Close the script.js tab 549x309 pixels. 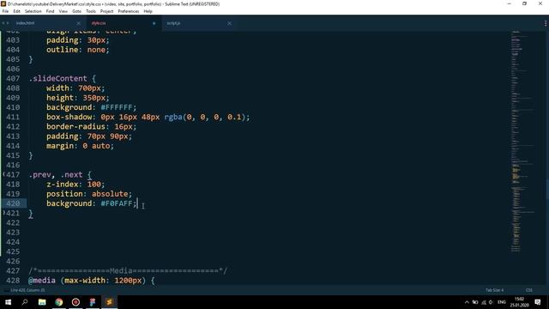point(229,23)
